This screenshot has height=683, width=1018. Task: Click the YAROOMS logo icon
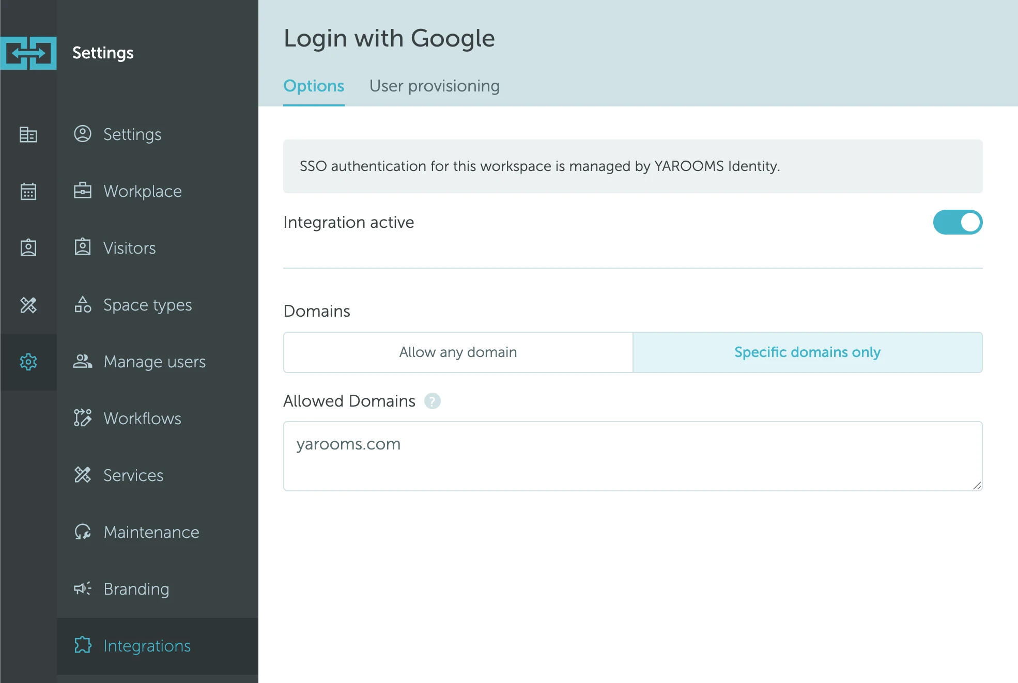(28, 53)
